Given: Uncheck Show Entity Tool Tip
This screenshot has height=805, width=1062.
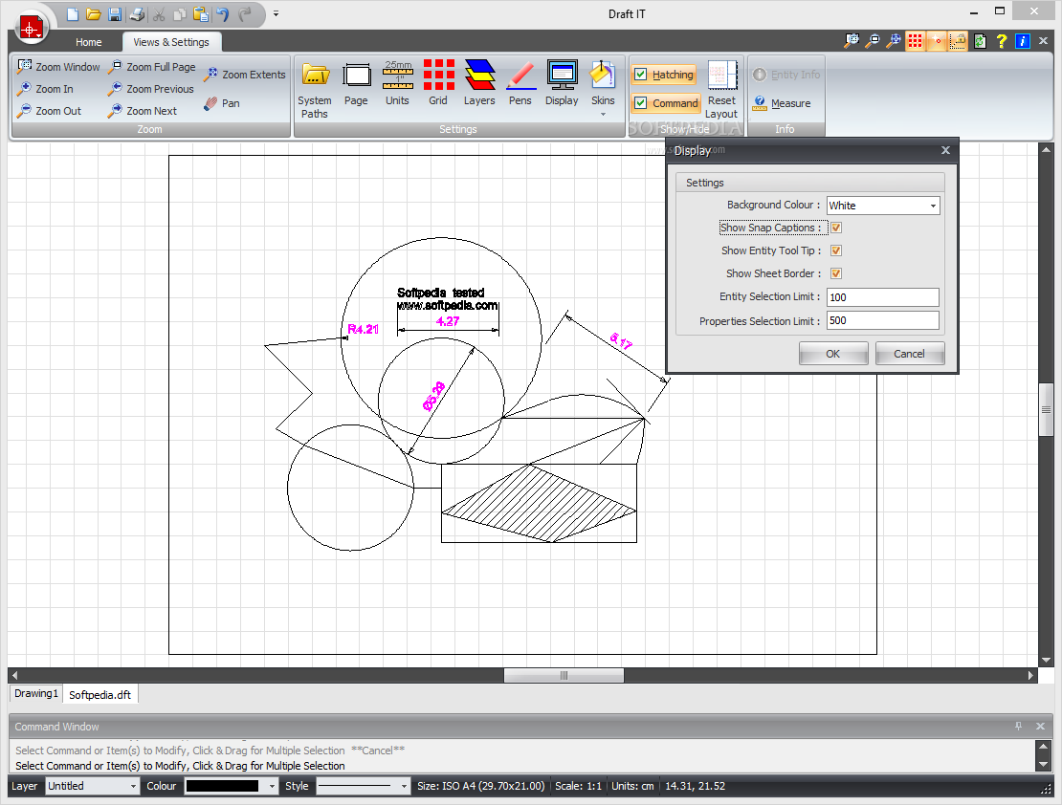Looking at the screenshot, I should (x=836, y=250).
